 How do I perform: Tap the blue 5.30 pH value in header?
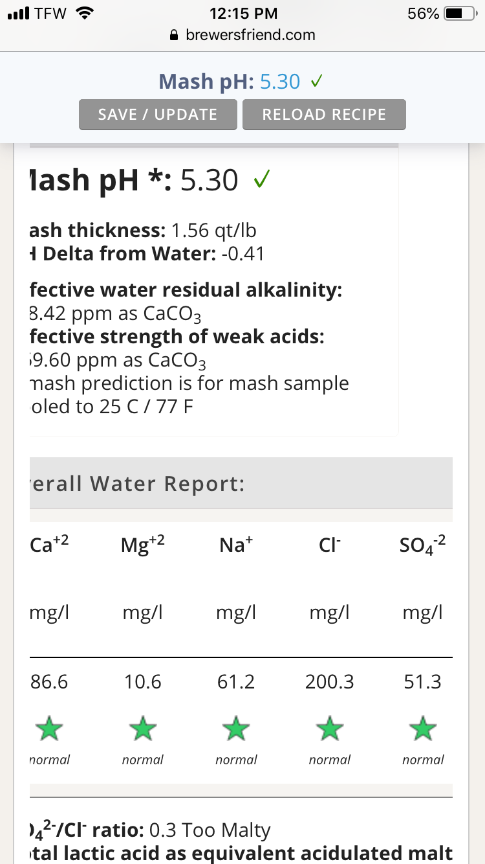click(x=280, y=82)
